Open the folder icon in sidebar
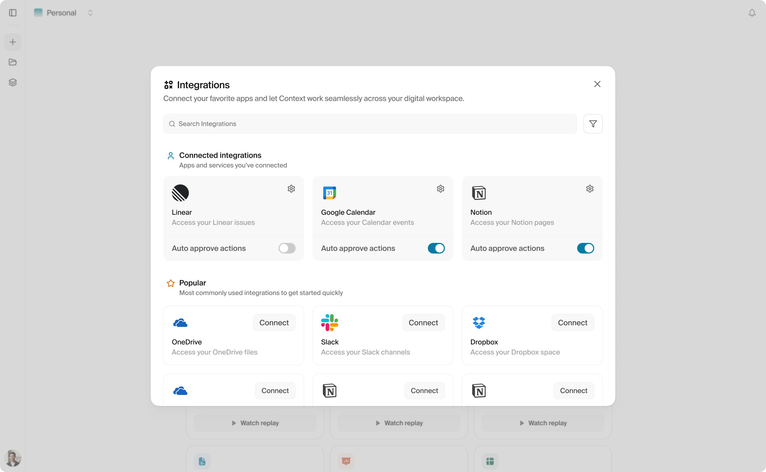Viewport: 766px width, 472px height. (x=13, y=62)
